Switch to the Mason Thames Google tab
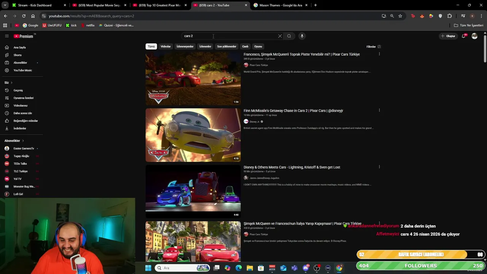This screenshot has width=487, height=274. (x=281, y=5)
